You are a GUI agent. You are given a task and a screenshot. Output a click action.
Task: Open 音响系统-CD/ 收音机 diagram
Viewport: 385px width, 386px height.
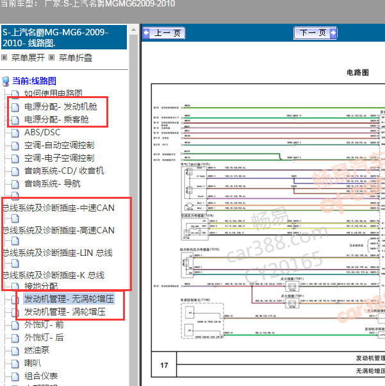(64, 171)
